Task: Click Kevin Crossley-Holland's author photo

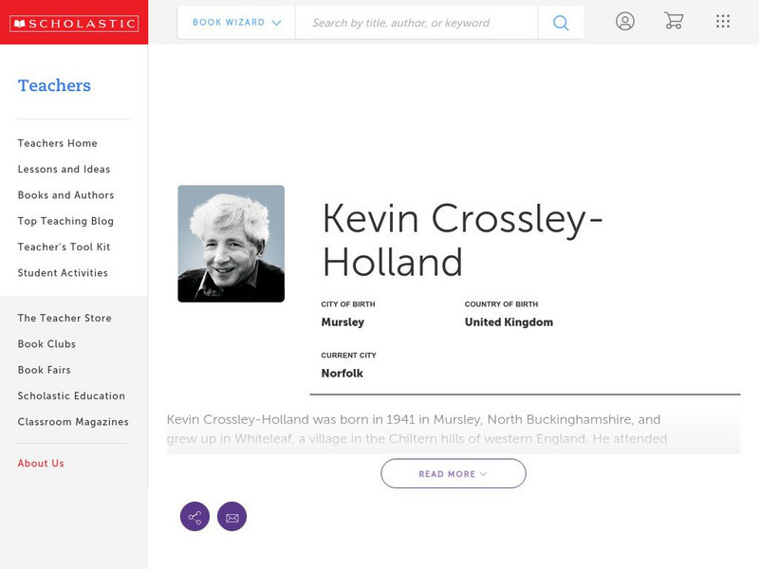Action: tap(231, 244)
